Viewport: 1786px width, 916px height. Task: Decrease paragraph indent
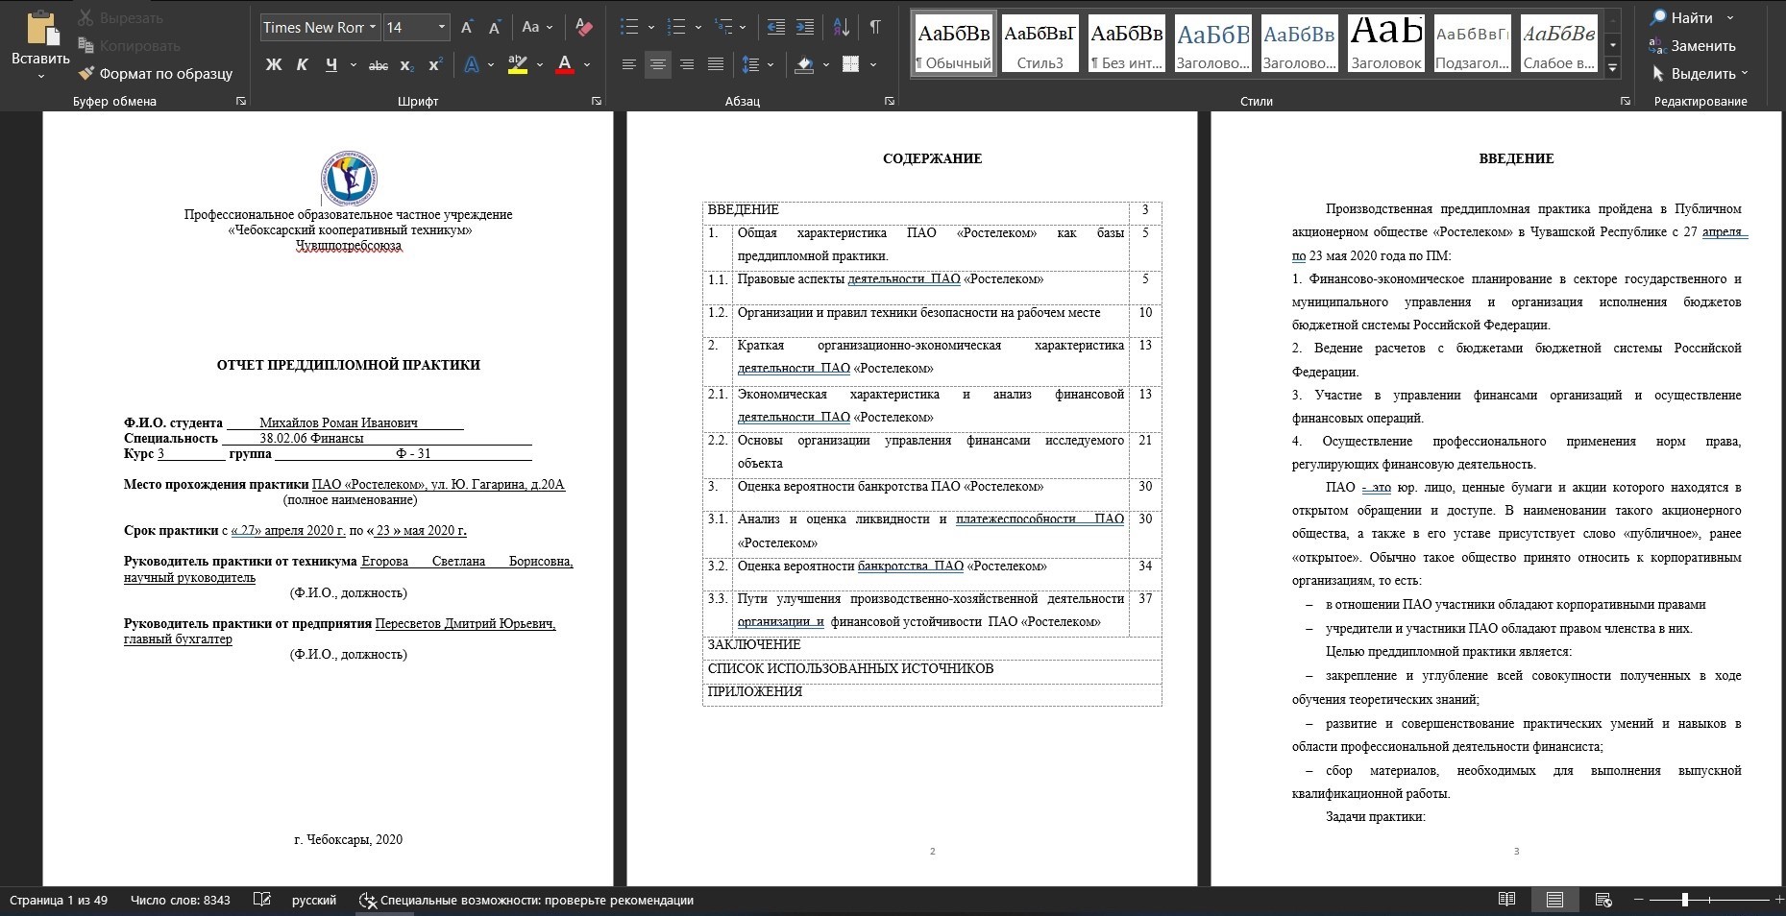click(776, 27)
